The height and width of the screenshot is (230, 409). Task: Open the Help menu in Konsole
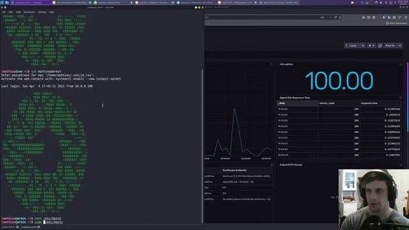(52, 12)
